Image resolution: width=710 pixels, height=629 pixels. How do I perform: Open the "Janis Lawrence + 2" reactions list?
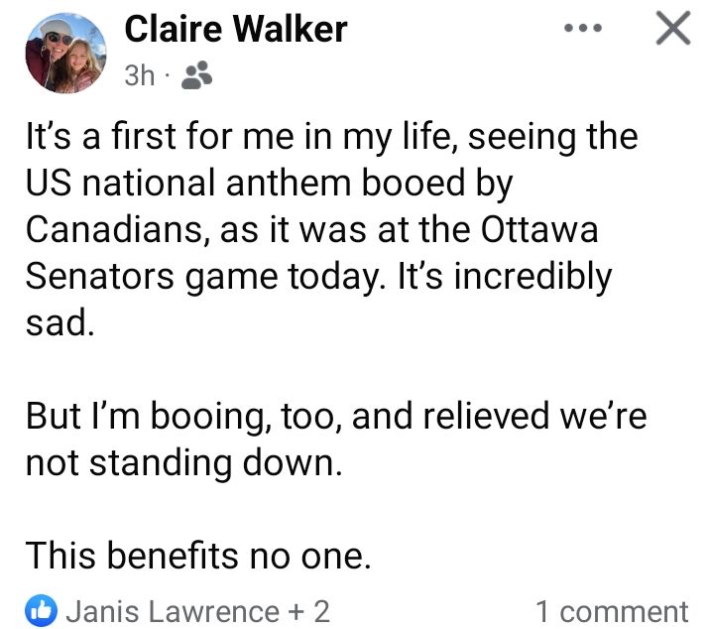(x=197, y=610)
